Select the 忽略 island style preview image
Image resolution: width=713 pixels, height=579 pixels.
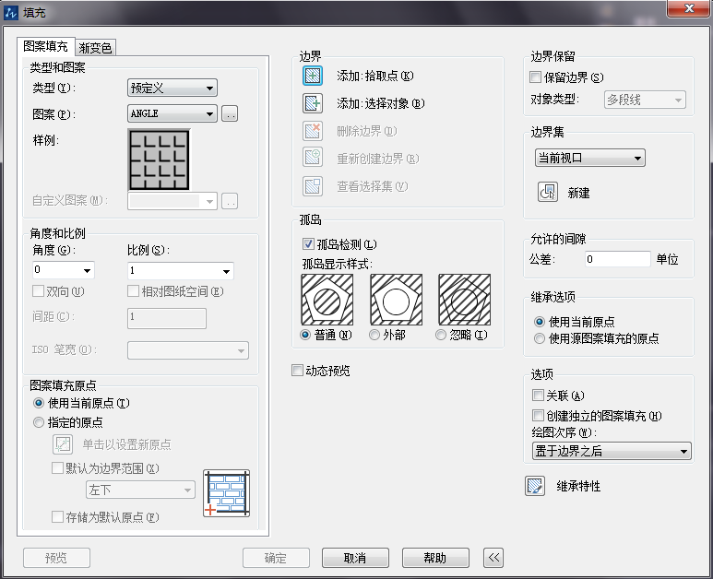(x=464, y=299)
